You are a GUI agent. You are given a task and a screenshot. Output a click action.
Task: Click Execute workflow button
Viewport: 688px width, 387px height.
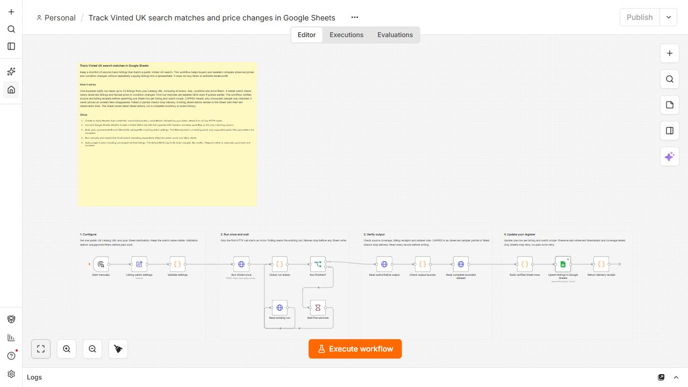tap(355, 349)
